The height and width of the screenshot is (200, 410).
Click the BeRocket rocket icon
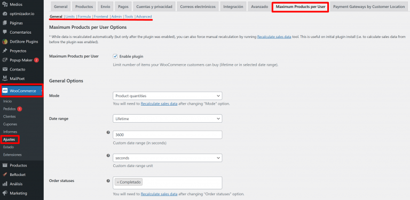4,175
